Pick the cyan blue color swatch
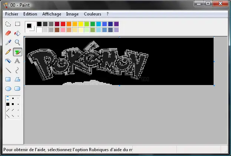This screenshot has height=156, width=231. click(x=99, y=24)
